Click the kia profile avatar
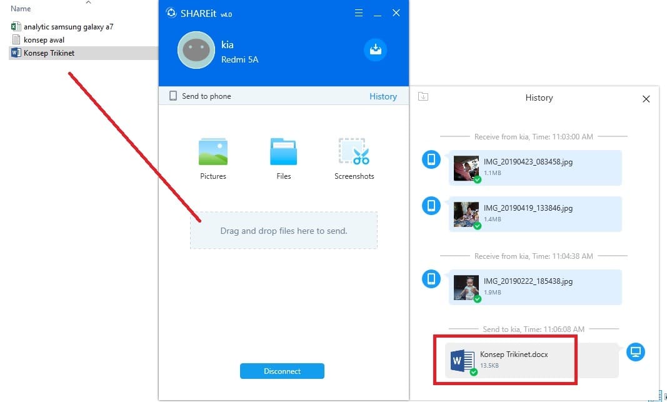This screenshot has height=402, width=667. click(x=196, y=49)
